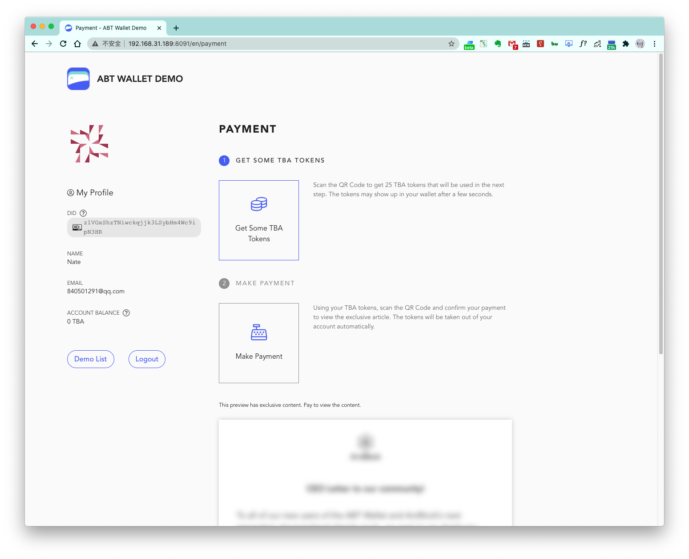Click the Evernote extension icon
The height and width of the screenshot is (559, 689).
tap(498, 44)
